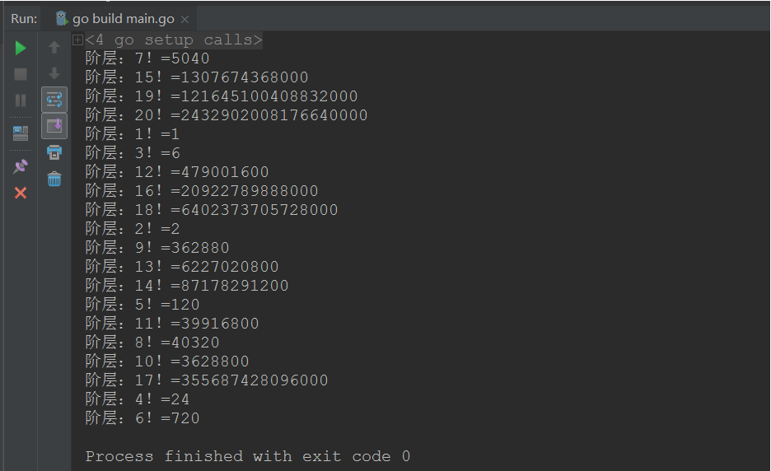
Task: Click the red X close icon
Action: [x=21, y=193]
